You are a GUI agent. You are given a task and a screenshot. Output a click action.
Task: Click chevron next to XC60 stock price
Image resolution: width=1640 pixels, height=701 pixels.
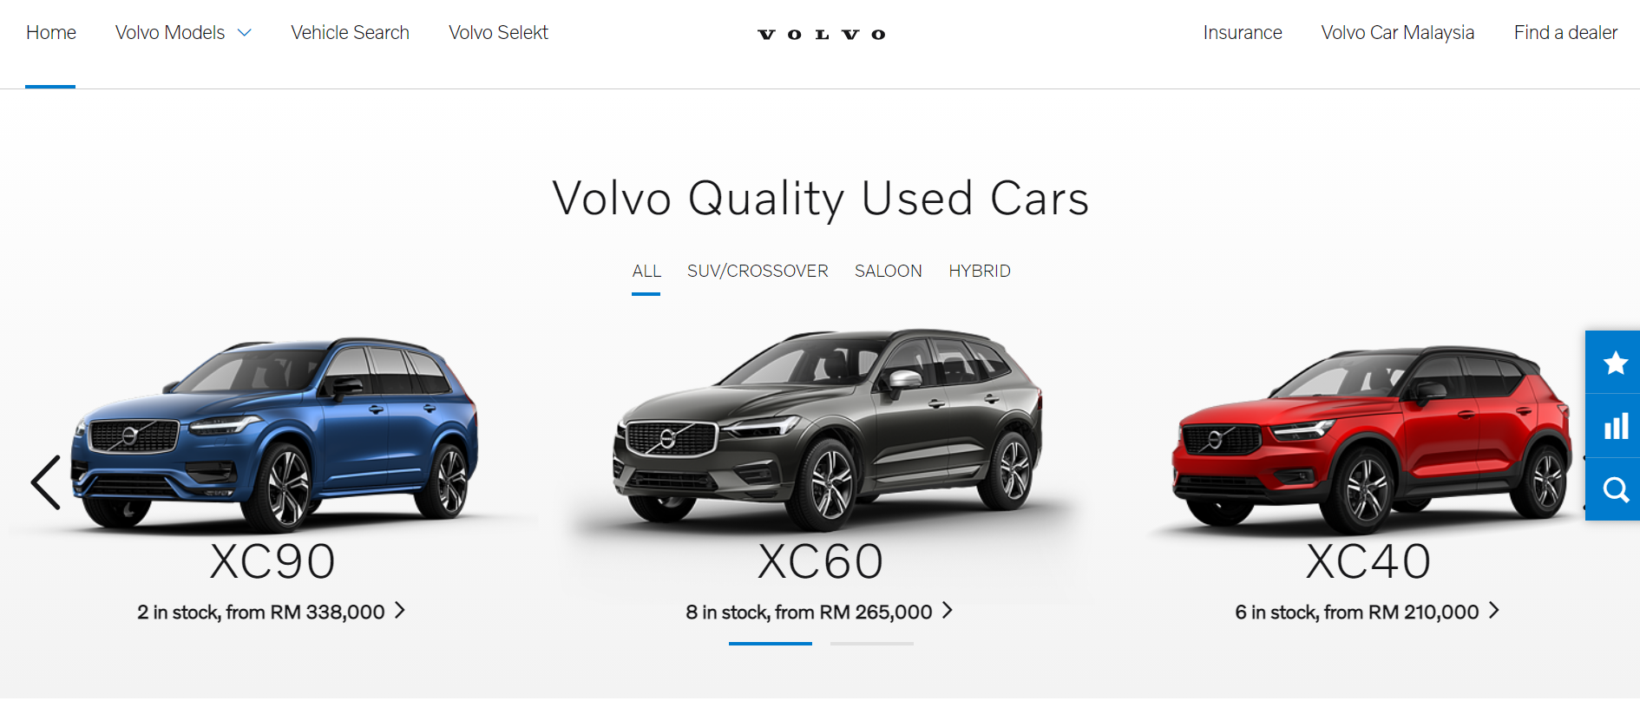(948, 611)
